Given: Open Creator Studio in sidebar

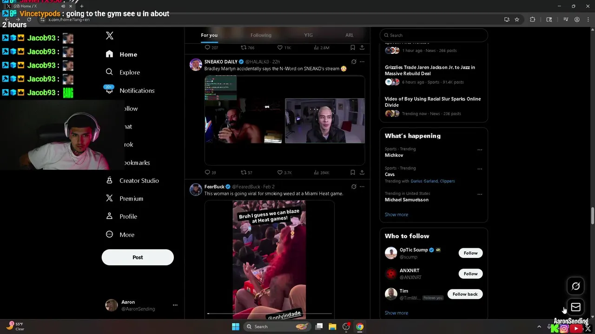Looking at the screenshot, I should [132, 180].
